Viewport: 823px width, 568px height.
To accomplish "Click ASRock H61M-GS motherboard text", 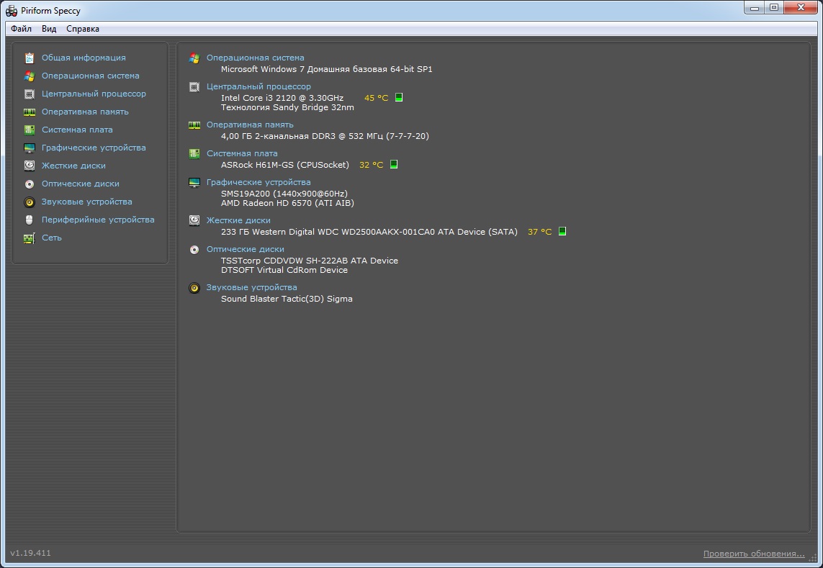I will point(285,165).
